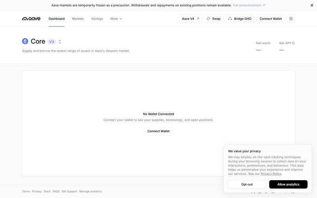Click the Swap button
This screenshot has width=317, height=198.
tap(214, 19)
